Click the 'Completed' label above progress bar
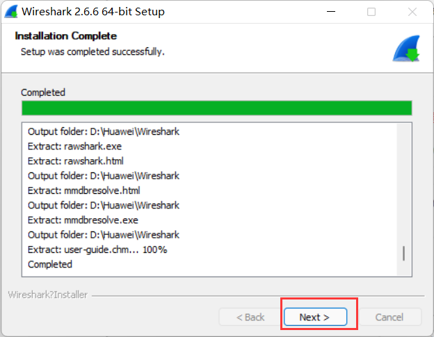434x337 pixels. click(x=43, y=92)
